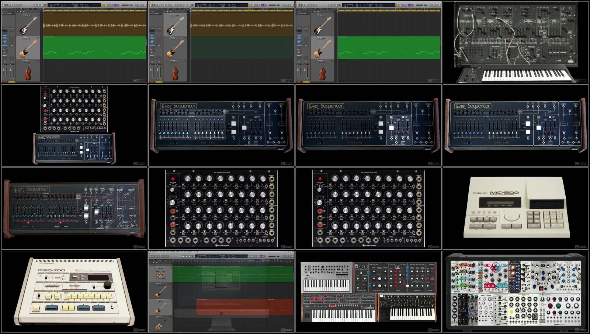The width and height of the screenshot is (590, 334).
Task: Select the patch-cabled ARP synth with keyboard thumbnail
Action: click(516, 42)
